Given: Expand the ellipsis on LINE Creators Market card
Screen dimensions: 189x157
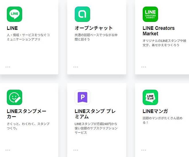Looking at the screenshot, I should (x=144, y=67).
